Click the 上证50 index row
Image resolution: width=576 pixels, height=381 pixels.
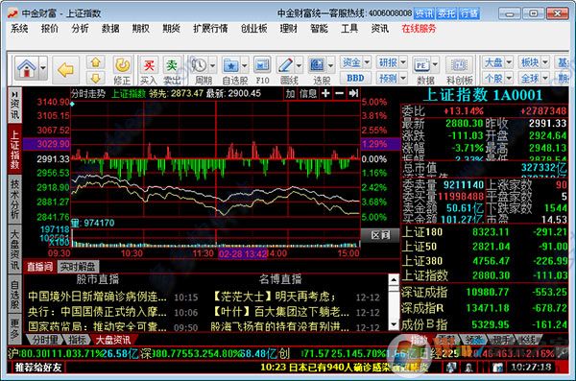coord(484,246)
